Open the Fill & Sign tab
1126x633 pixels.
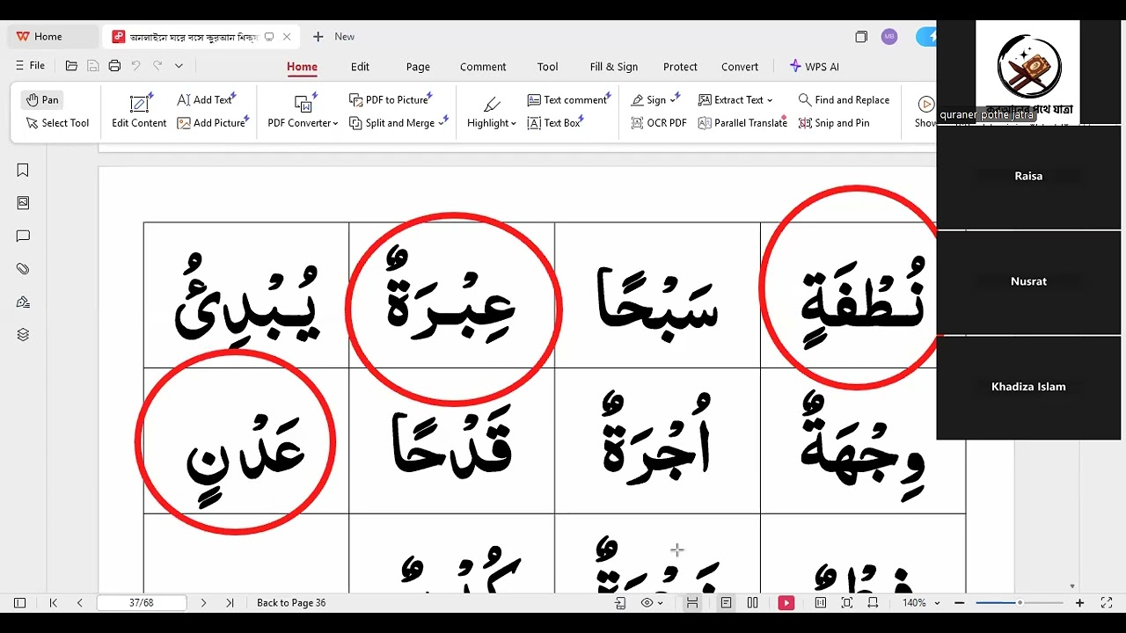point(614,67)
